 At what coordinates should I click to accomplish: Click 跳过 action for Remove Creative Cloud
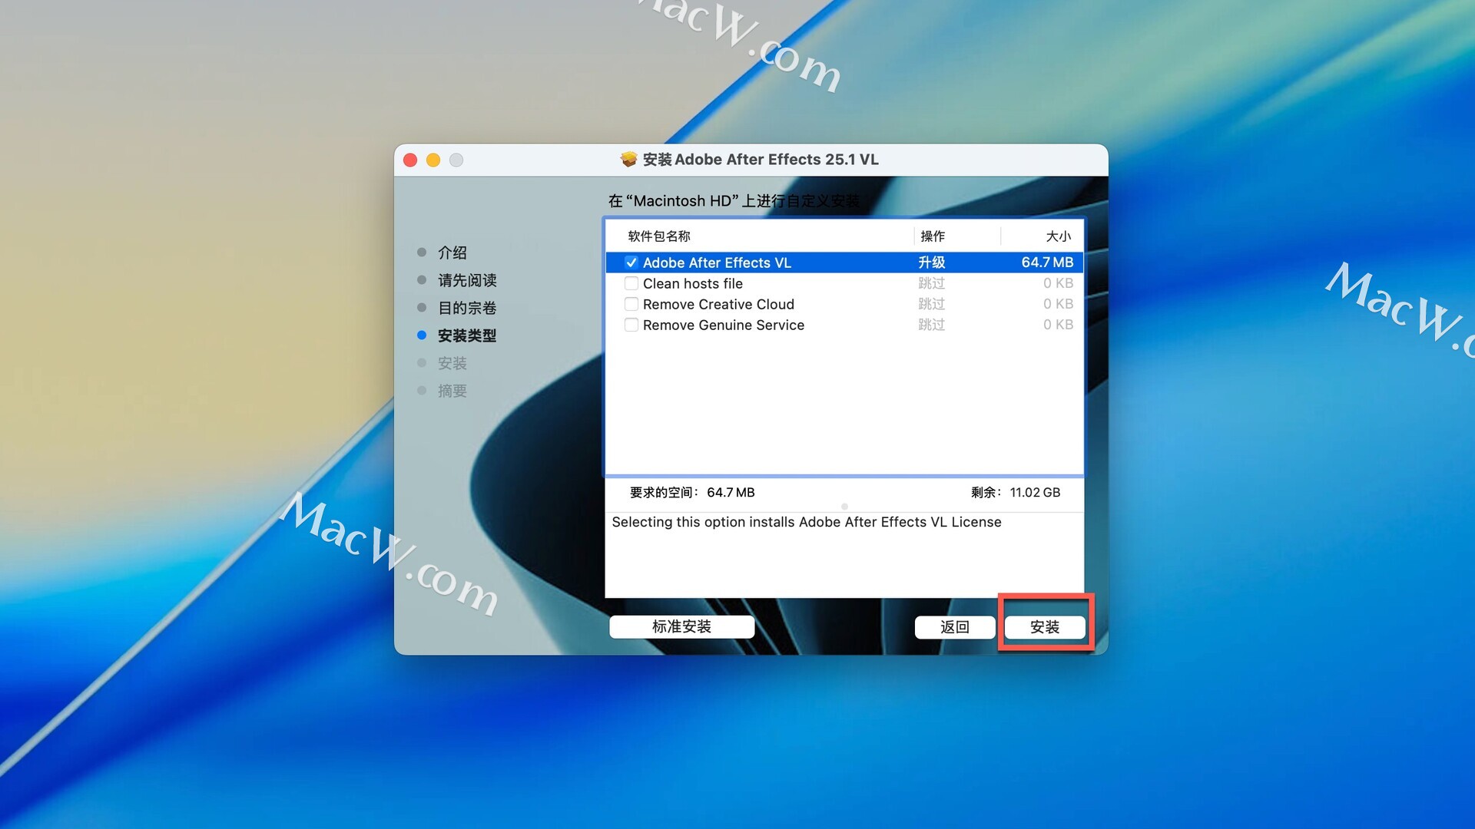[x=932, y=304]
